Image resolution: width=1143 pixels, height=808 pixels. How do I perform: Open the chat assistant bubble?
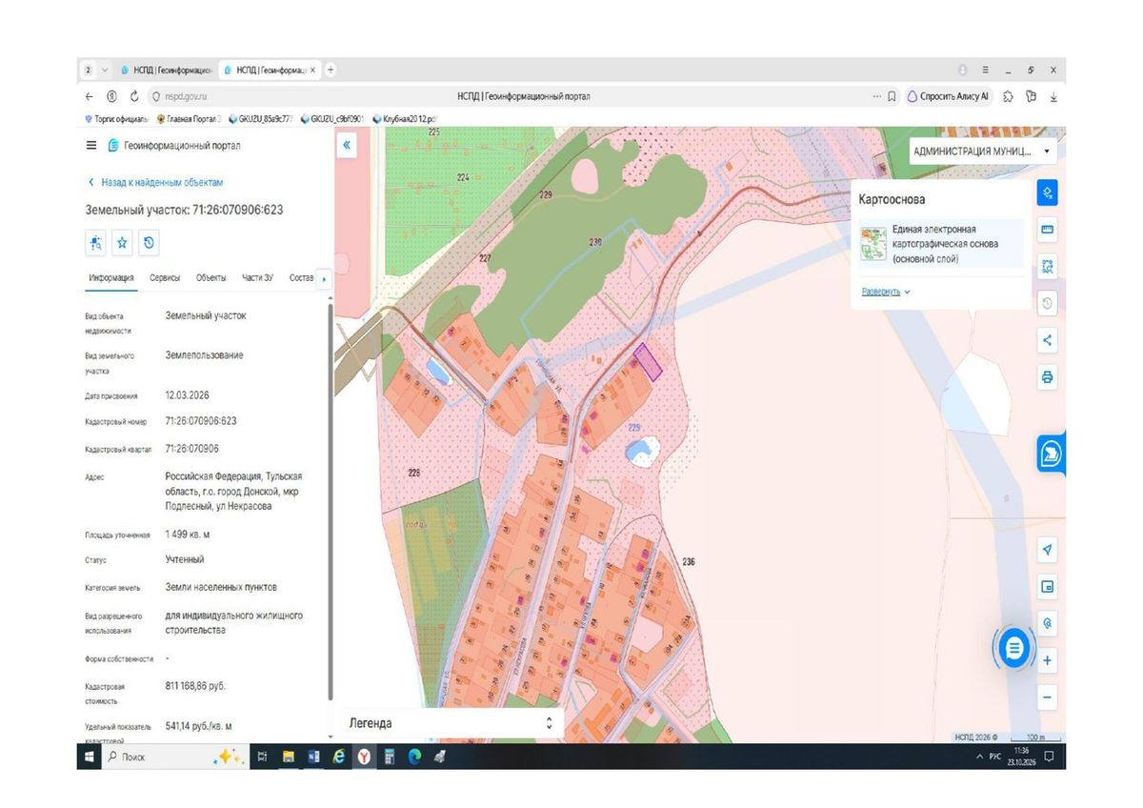(1014, 649)
